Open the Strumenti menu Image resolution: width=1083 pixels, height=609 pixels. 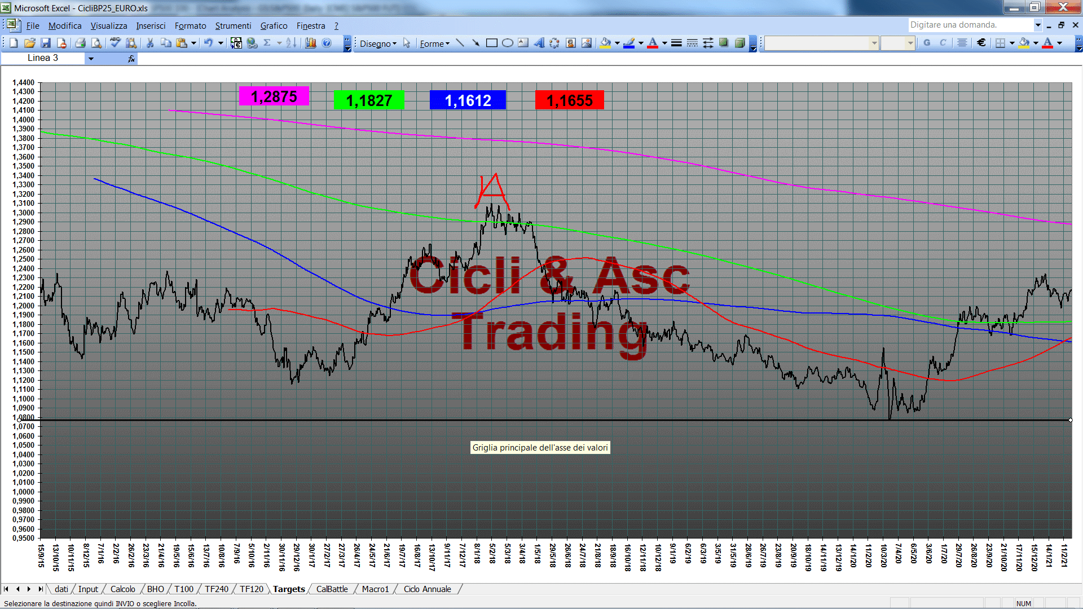click(x=233, y=25)
